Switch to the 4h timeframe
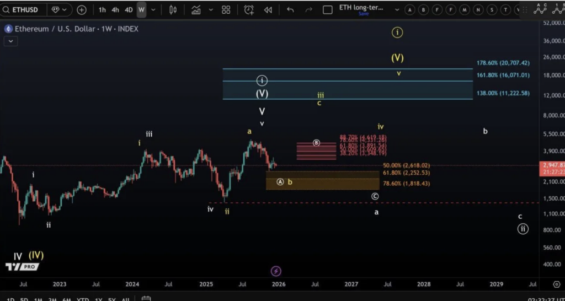565x301 pixels. pos(115,10)
